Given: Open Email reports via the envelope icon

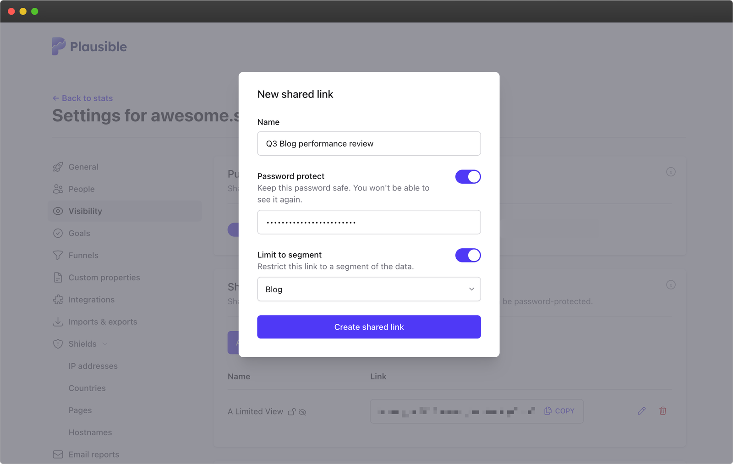Looking at the screenshot, I should pos(58,454).
